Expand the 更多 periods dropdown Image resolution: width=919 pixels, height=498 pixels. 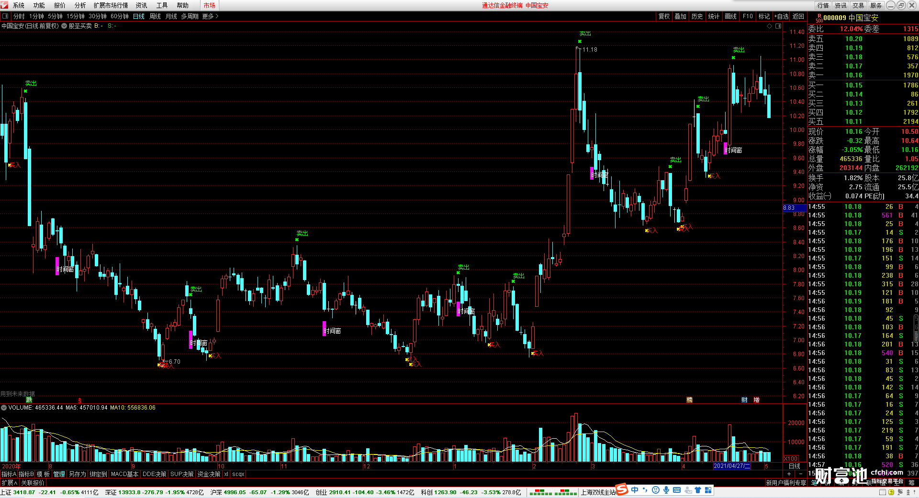pyautogui.click(x=210, y=16)
